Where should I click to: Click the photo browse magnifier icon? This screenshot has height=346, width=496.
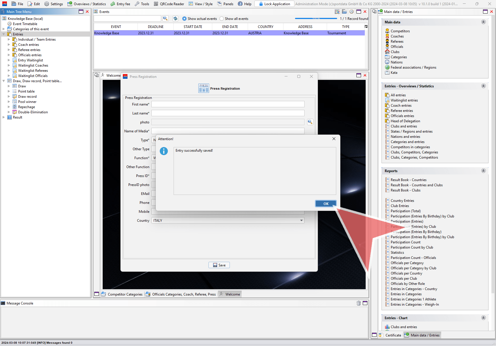[310, 122]
